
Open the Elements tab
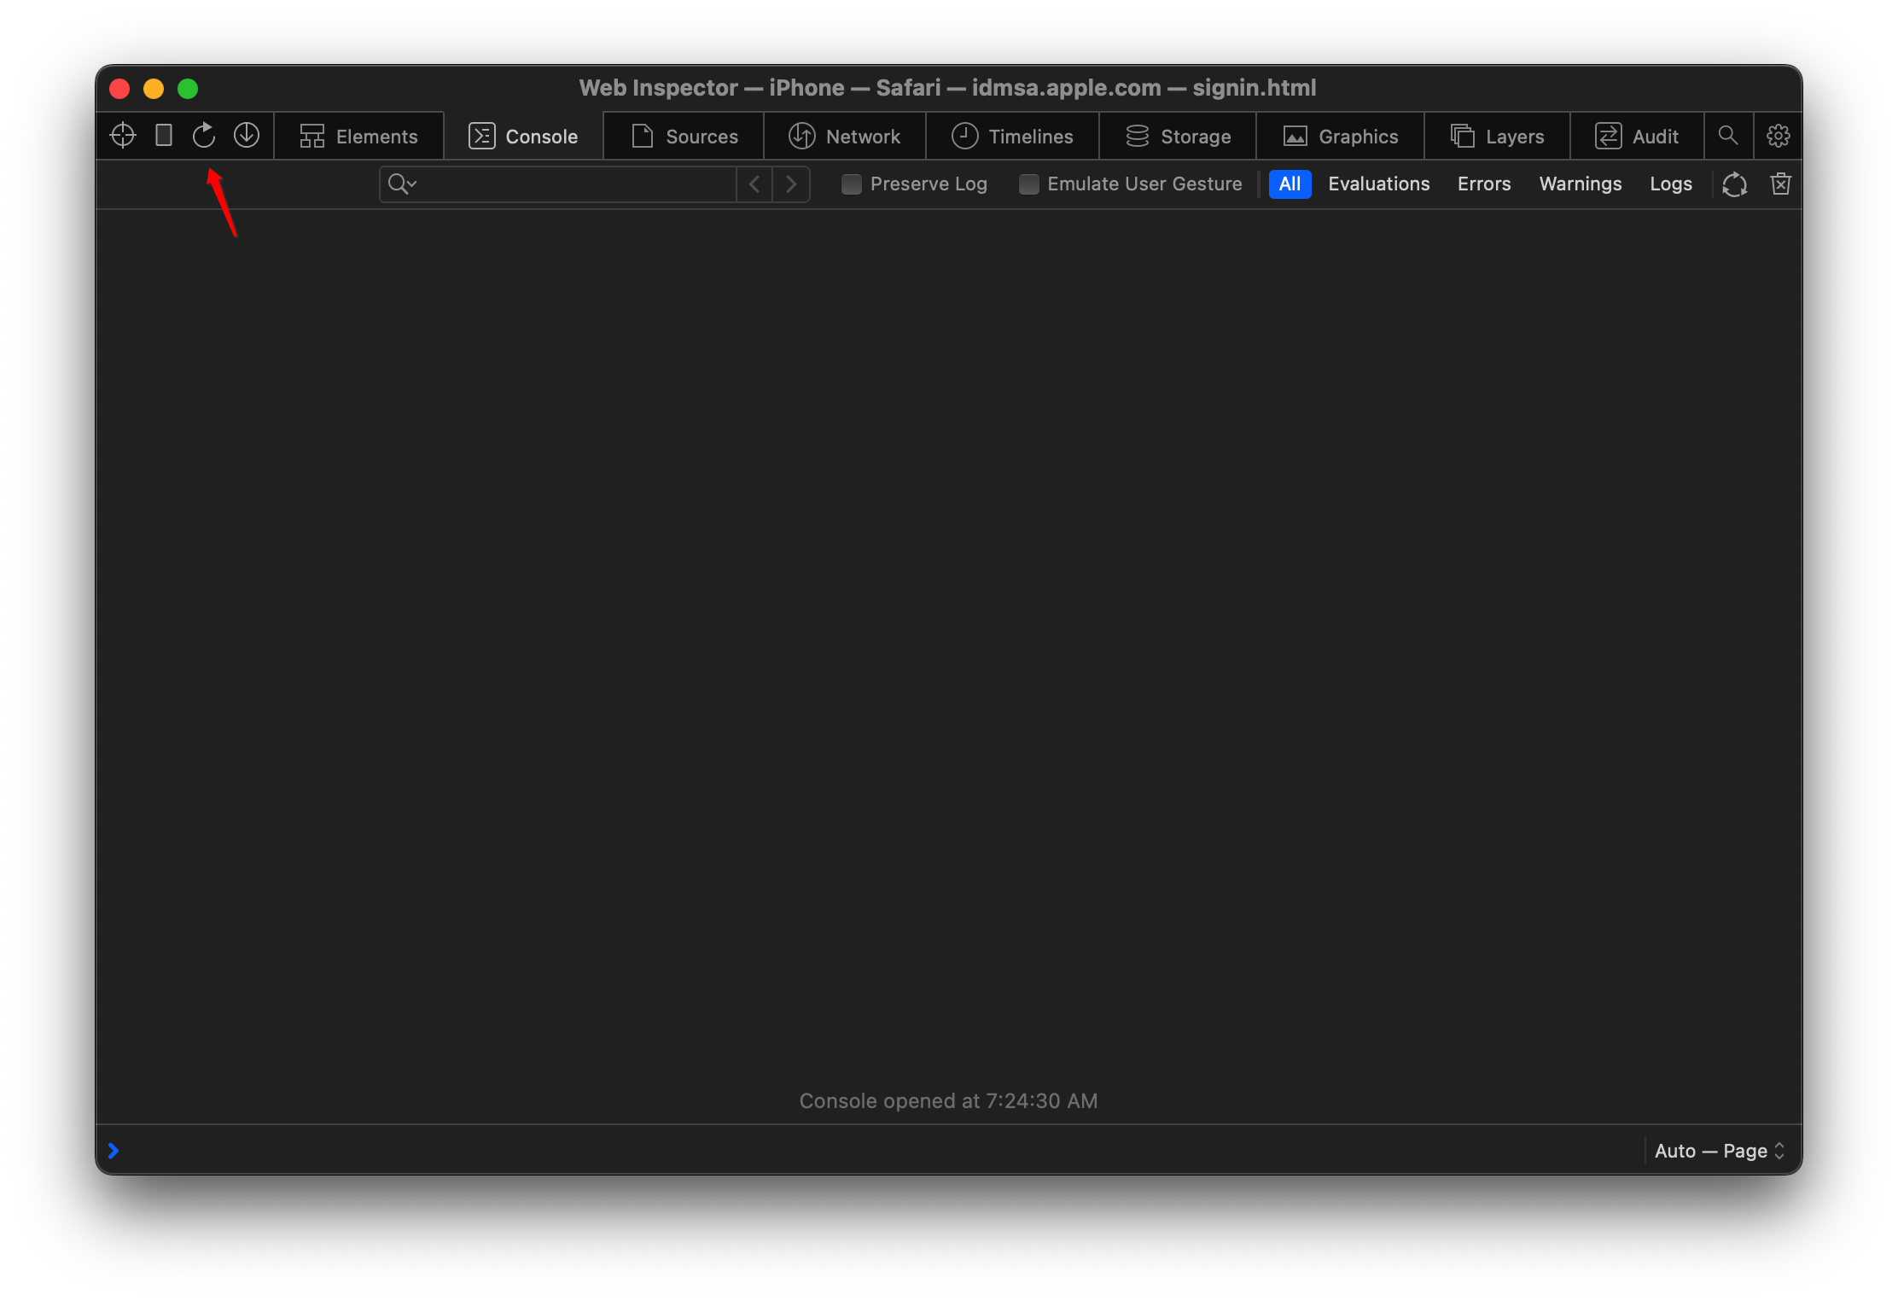click(x=358, y=137)
